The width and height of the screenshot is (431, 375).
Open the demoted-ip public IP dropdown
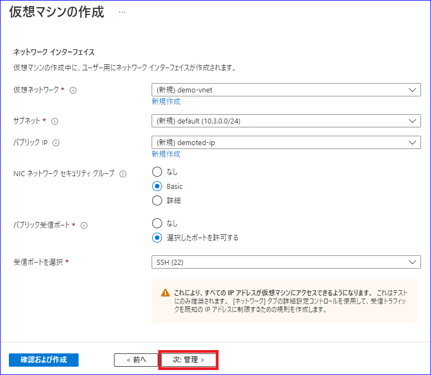tap(286, 142)
